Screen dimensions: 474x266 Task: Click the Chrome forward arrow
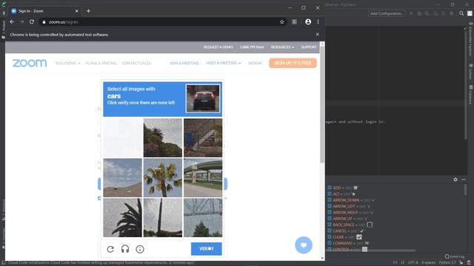21,21
